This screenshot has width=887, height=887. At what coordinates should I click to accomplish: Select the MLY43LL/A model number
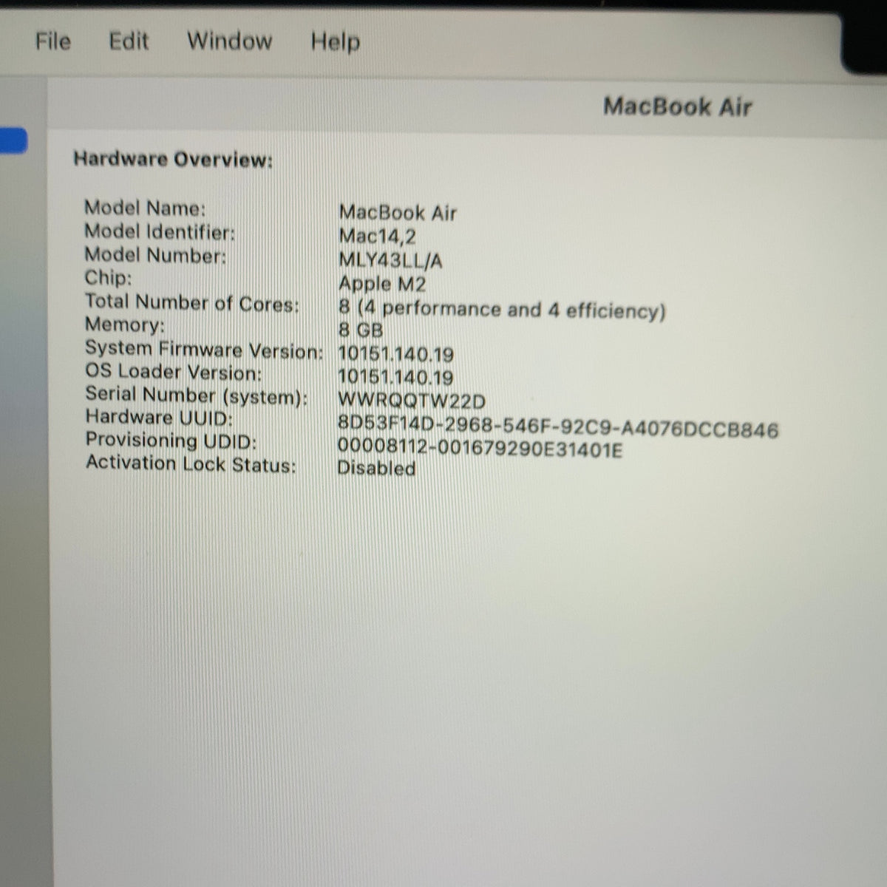pyautogui.click(x=390, y=260)
